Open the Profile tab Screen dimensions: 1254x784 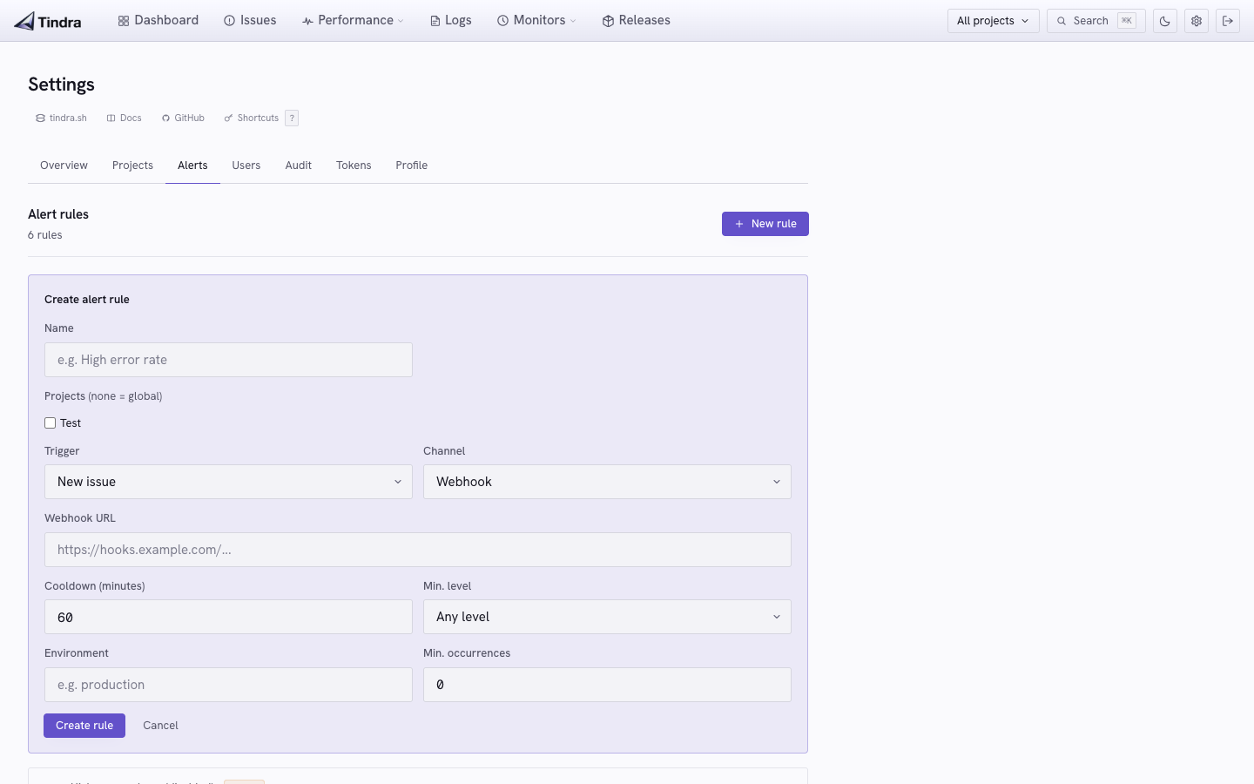pyautogui.click(x=412, y=166)
